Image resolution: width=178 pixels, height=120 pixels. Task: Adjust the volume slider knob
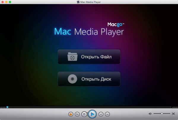pos(162,113)
